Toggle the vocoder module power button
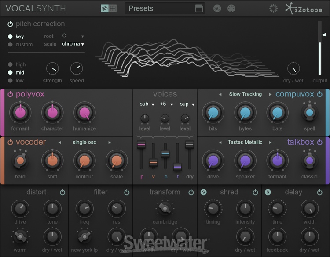Screen dimensions: 330x257 coord(10,142)
